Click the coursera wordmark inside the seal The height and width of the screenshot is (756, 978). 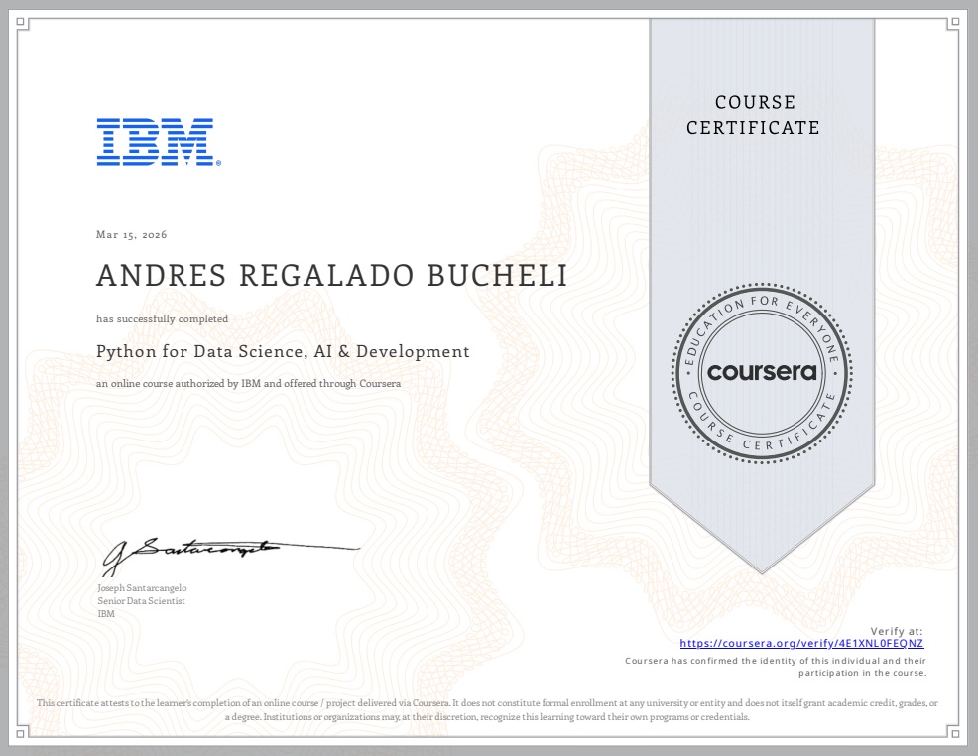click(763, 372)
